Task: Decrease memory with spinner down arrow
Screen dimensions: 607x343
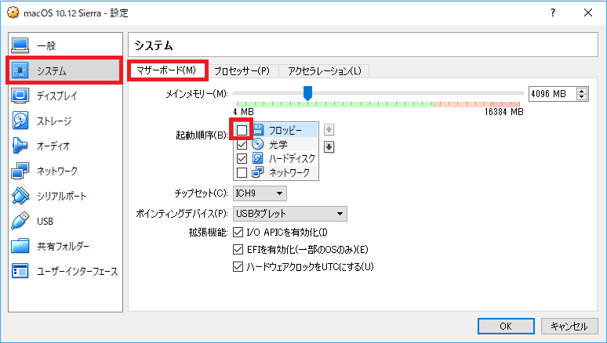Action: point(581,96)
